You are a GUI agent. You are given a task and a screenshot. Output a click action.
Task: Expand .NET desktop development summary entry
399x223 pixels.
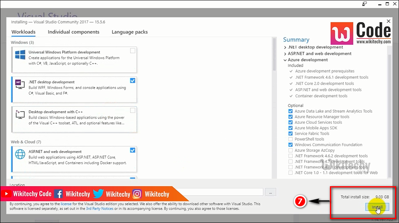(285, 47)
